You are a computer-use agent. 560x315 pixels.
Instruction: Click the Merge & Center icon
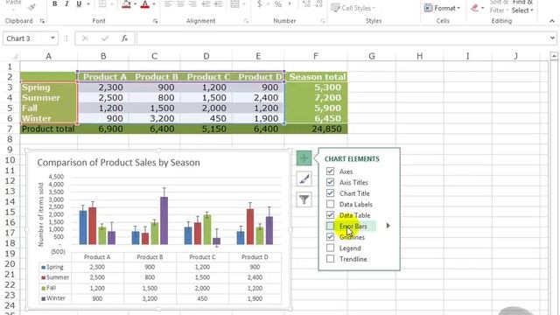[x=234, y=4]
